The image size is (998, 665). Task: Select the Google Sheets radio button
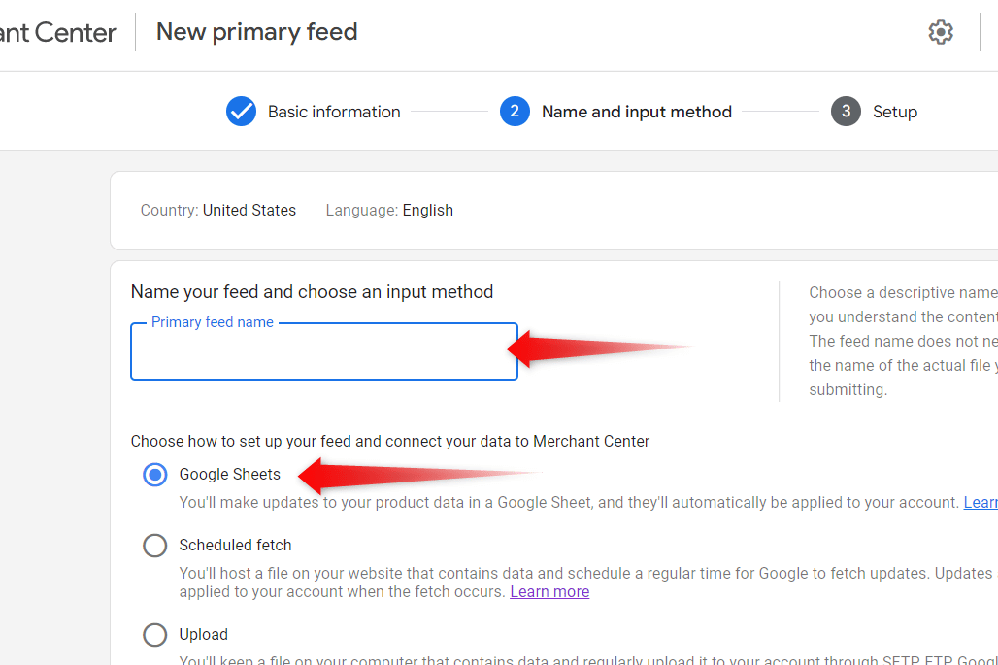click(x=154, y=475)
